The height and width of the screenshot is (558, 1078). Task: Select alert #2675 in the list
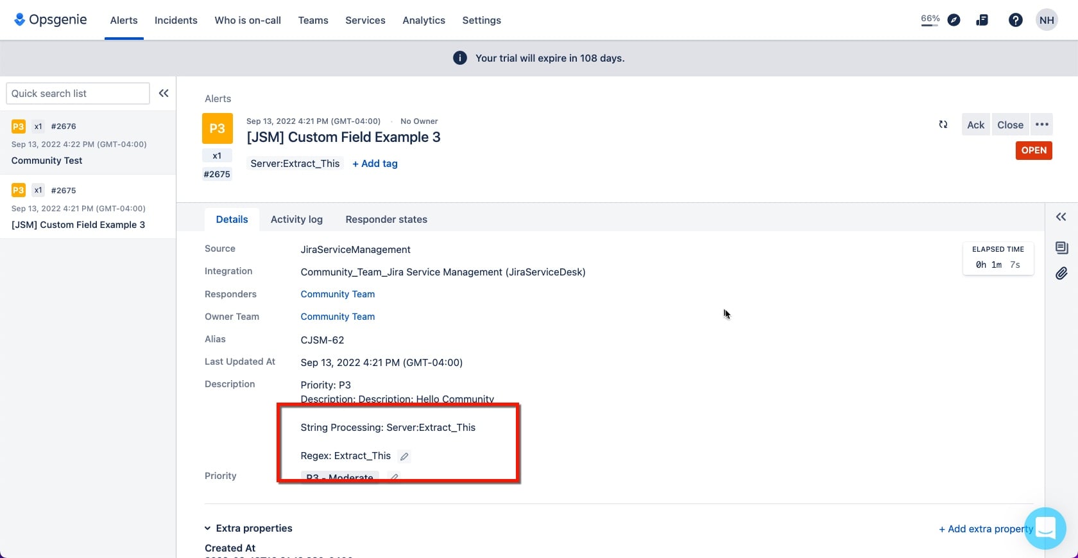tap(88, 207)
